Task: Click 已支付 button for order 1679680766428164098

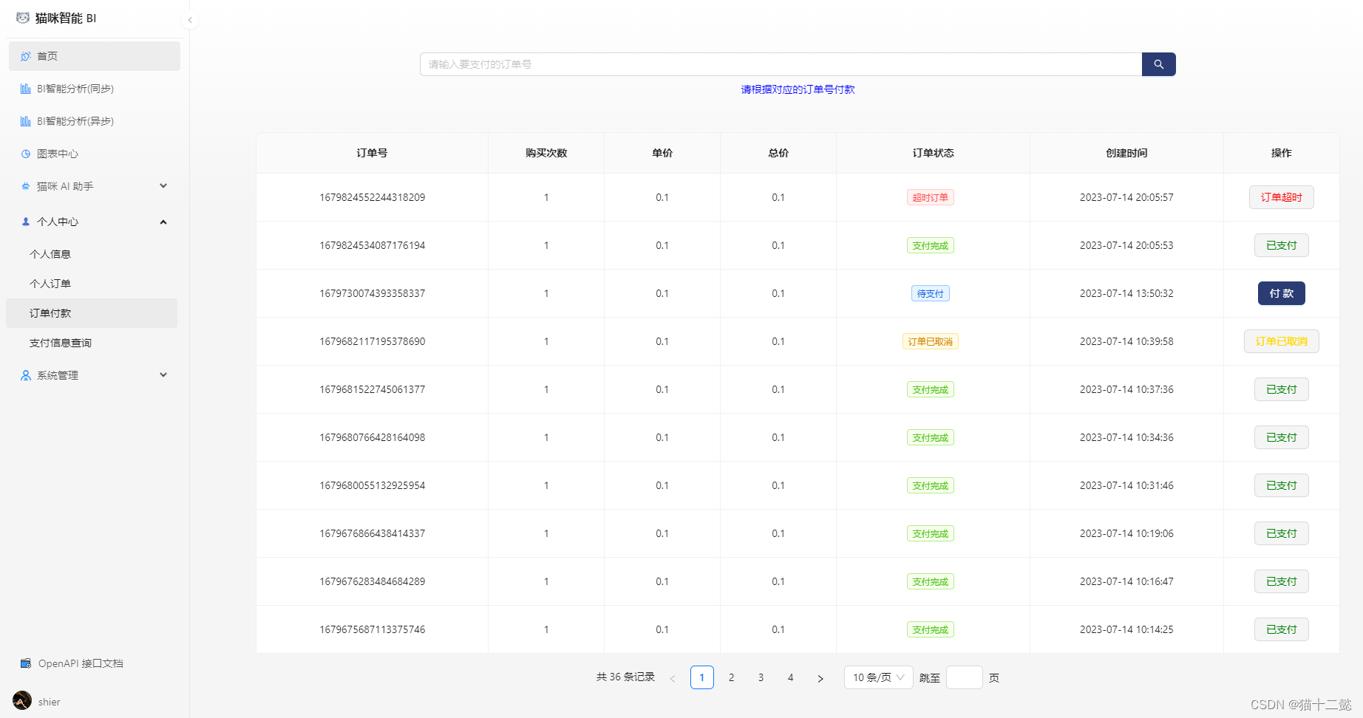Action: [x=1282, y=437]
